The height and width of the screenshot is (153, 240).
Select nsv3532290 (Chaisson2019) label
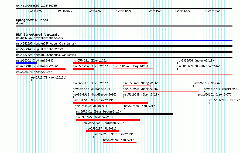pos(104,123)
